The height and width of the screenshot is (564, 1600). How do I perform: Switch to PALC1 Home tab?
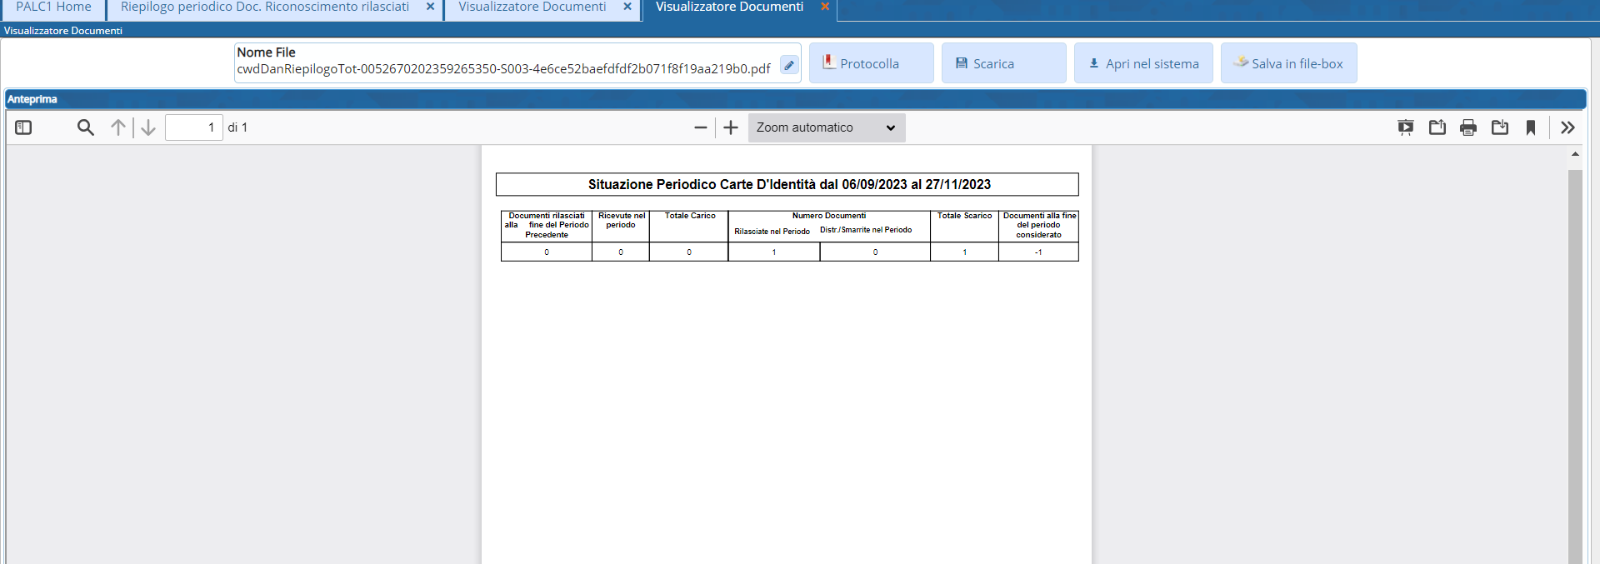tap(53, 7)
